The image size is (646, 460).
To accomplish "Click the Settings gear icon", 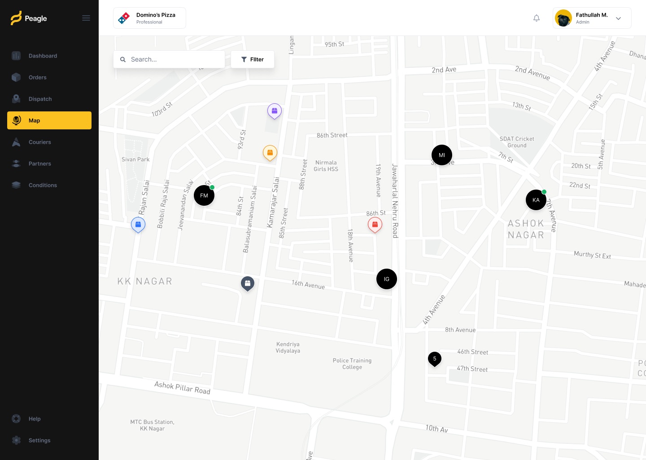I will pyautogui.click(x=16, y=440).
